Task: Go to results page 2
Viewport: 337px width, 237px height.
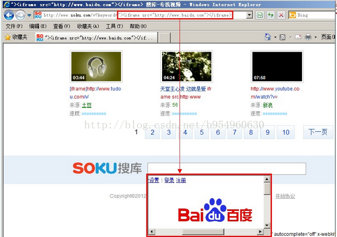Action: [x=152, y=132]
